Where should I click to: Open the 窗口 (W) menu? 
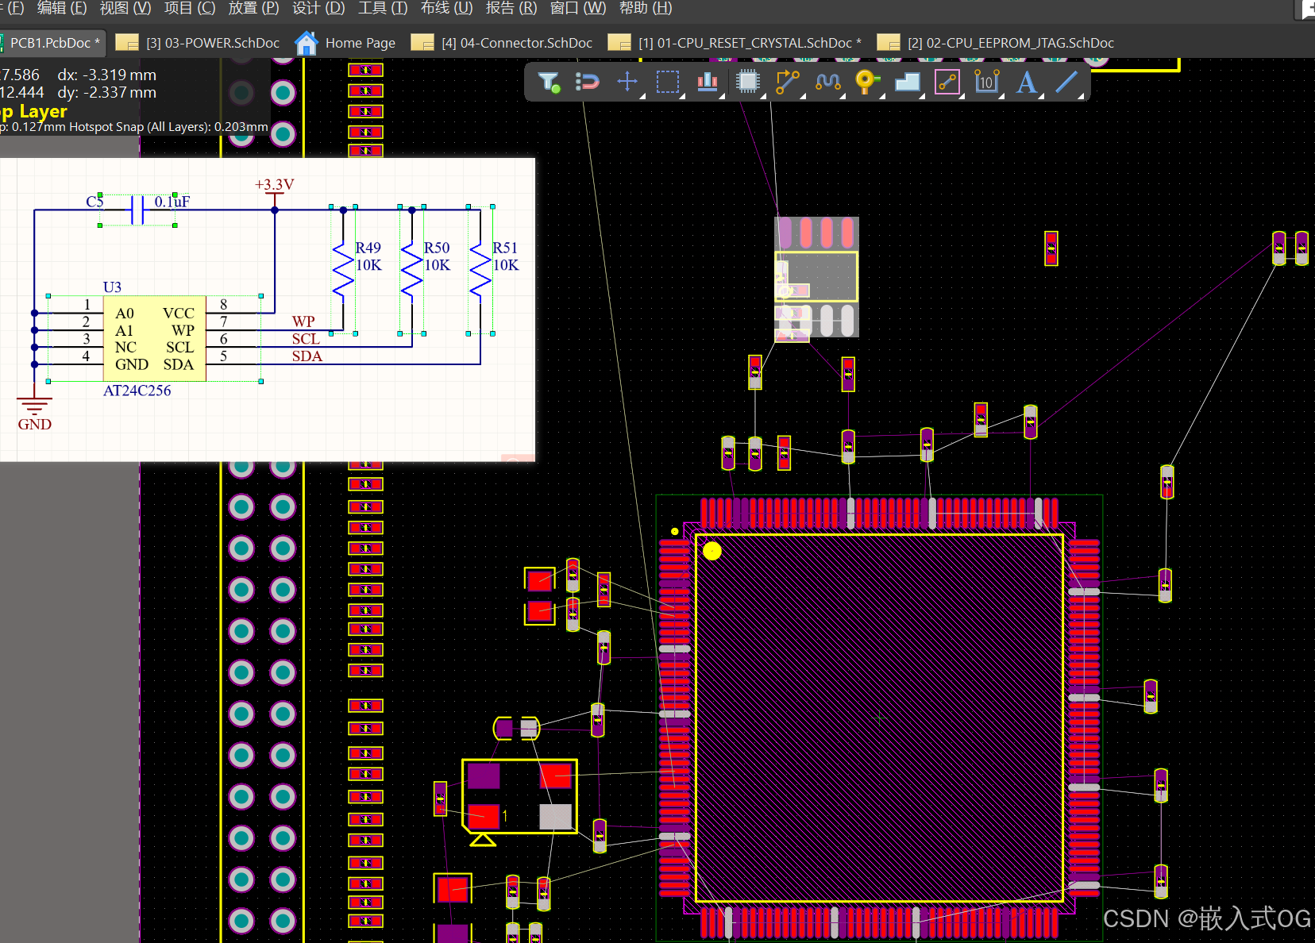coord(578,8)
